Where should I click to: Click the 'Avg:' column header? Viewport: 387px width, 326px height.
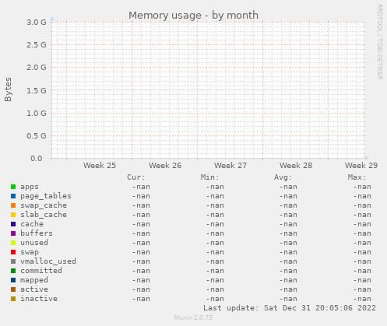(x=283, y=177)
